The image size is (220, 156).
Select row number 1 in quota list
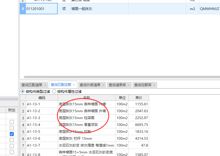coord(23,104)
